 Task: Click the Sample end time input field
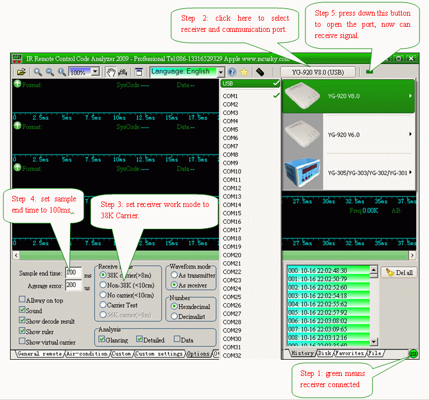pos(73,273)
